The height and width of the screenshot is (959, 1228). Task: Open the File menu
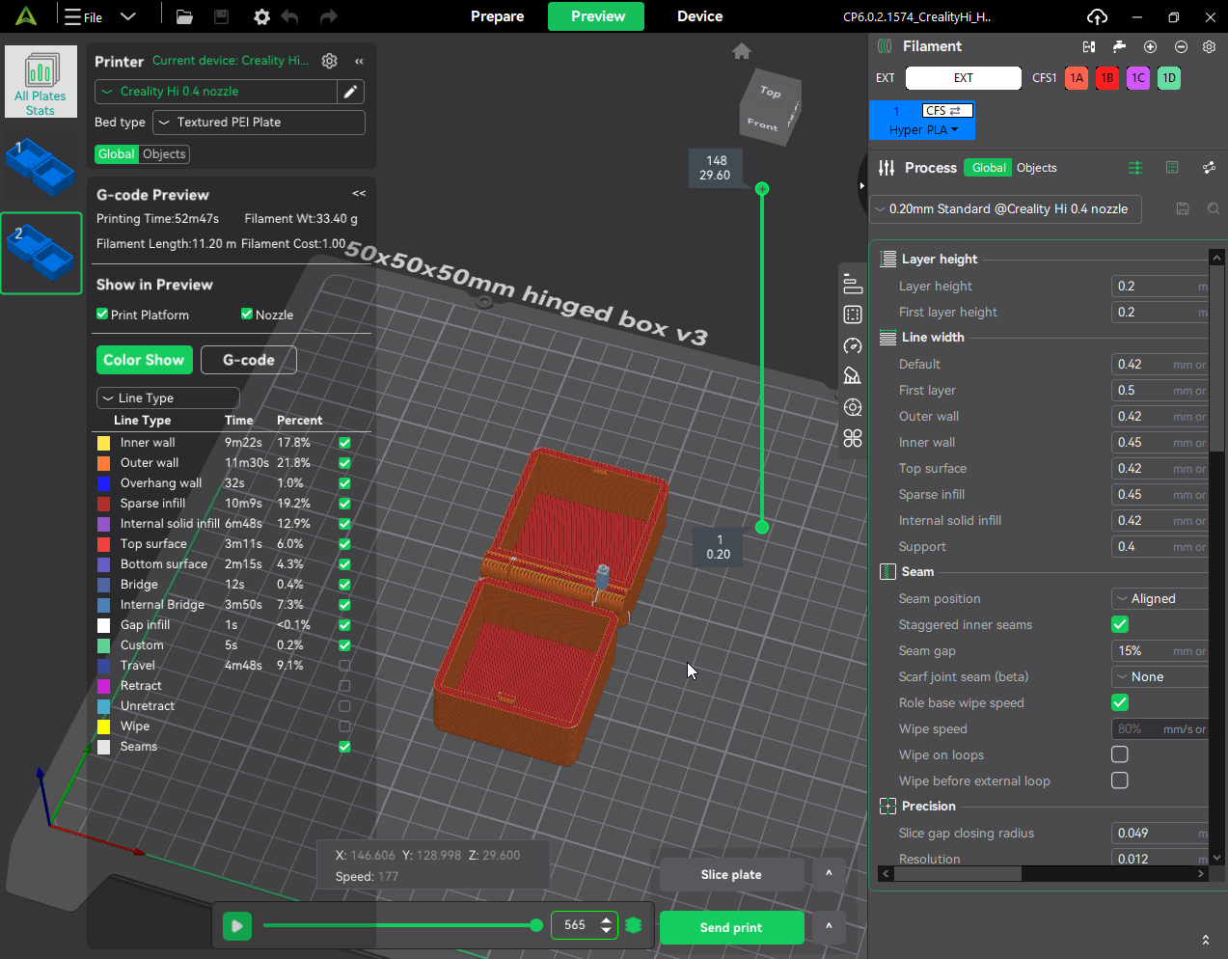click(x=83, y=16)
